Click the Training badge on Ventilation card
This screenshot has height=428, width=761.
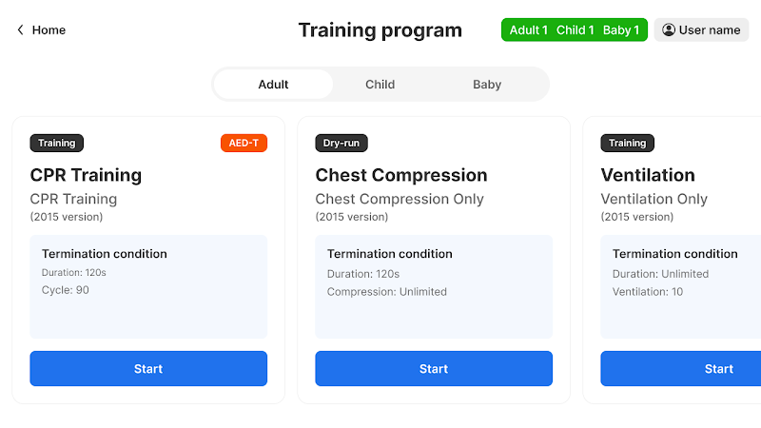click(x=628, y=144)
